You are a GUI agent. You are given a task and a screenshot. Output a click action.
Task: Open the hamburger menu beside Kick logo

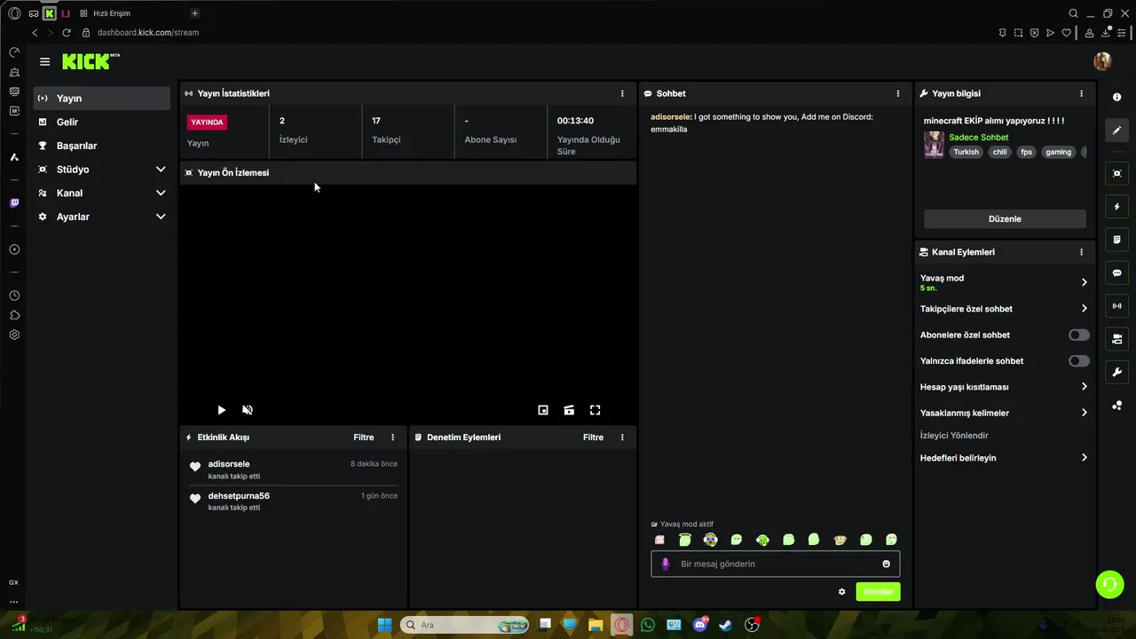coord(44,61)
